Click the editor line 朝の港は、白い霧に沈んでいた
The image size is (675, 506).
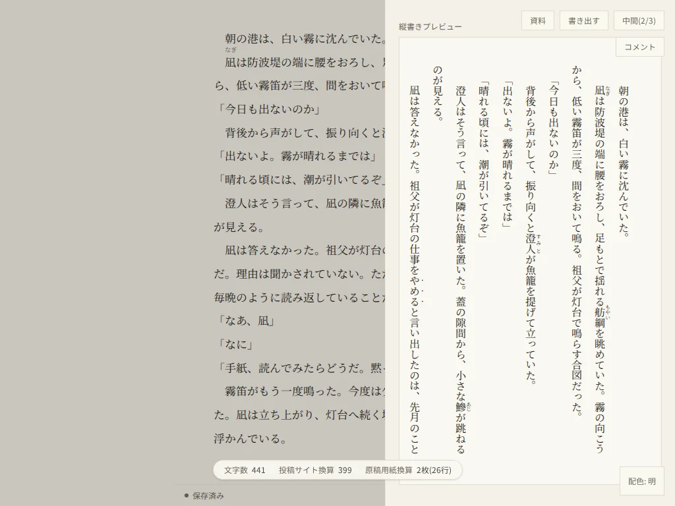tap(305, 39)
